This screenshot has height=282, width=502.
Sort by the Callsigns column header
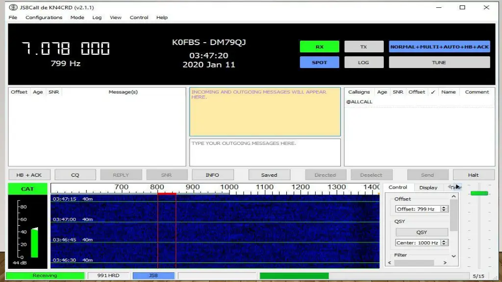pyautogui.click(x=359, y=92)
